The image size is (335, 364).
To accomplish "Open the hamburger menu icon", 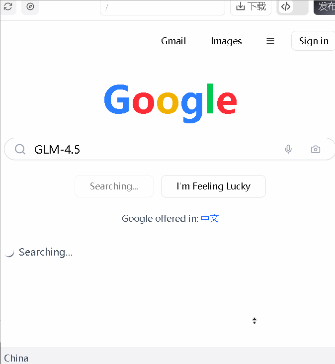I will (270, 41).
